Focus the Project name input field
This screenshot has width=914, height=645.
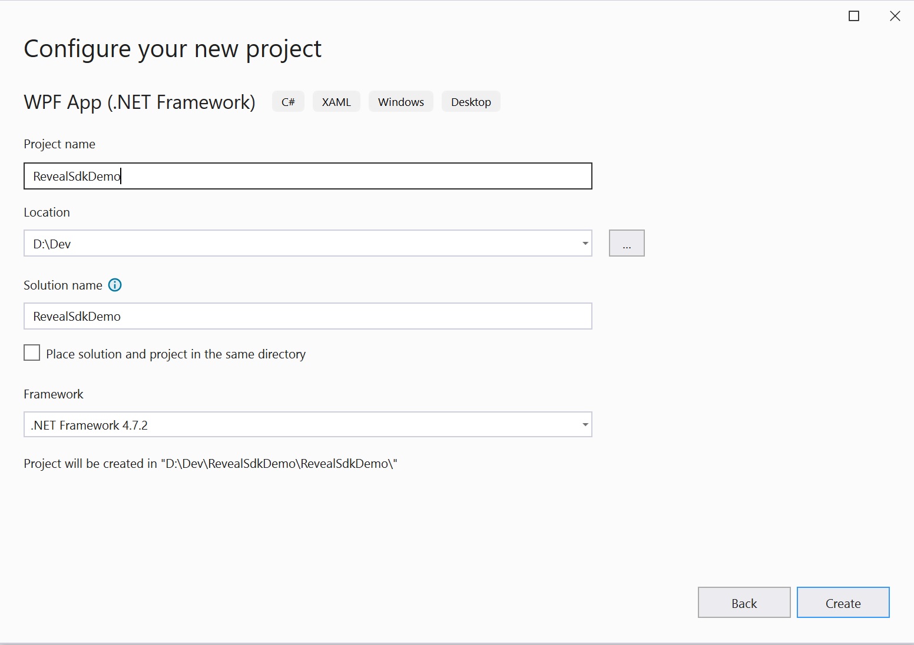[307, 176]
